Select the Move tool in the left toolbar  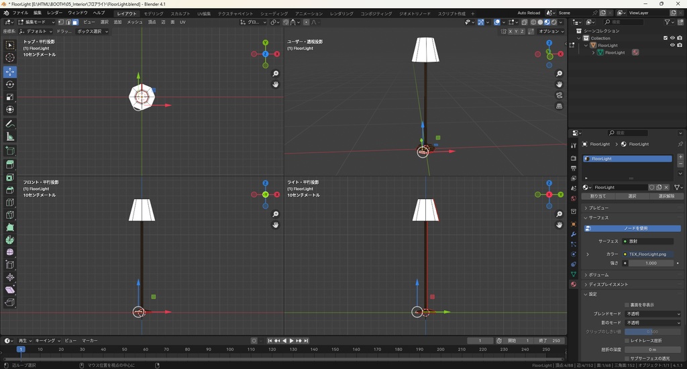pos(10,71)
